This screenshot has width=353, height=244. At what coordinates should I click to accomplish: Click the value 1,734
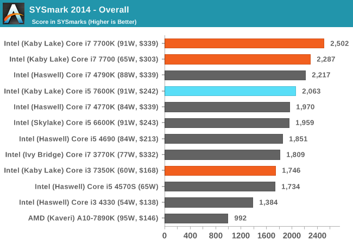[291, 187]
